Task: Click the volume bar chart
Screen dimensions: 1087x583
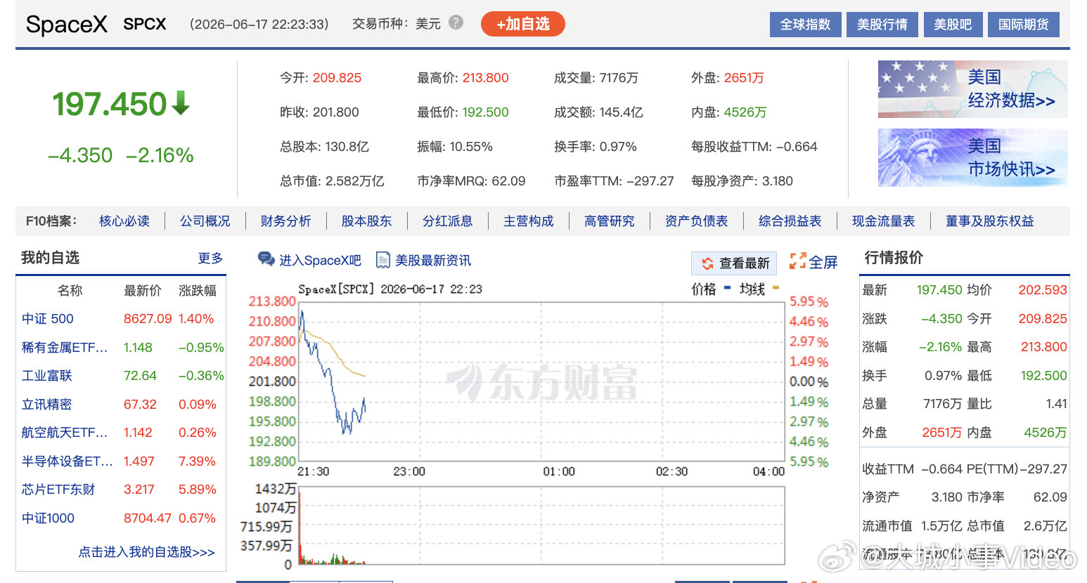Action: click(x=541, y=526)
